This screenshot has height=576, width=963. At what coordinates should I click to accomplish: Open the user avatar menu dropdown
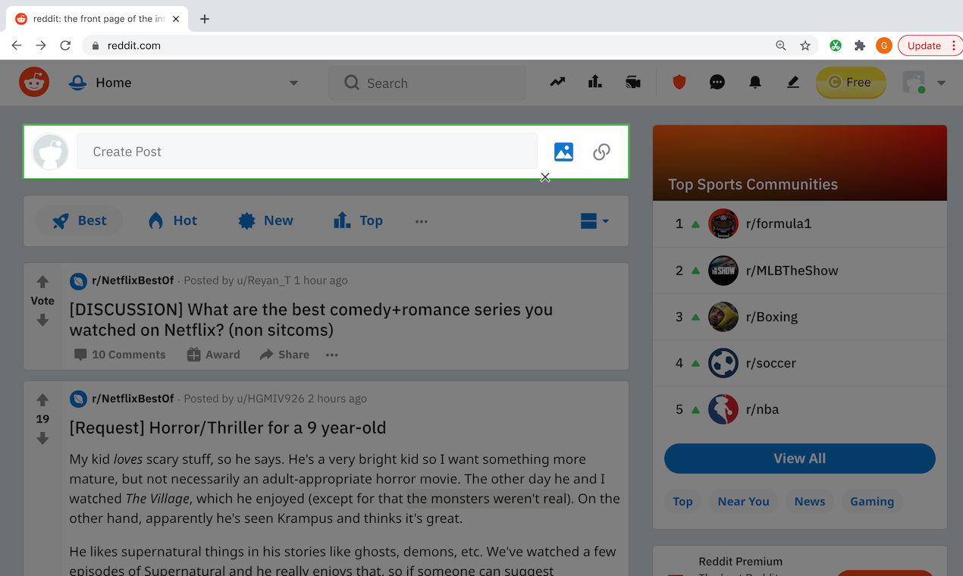[924, 83]
